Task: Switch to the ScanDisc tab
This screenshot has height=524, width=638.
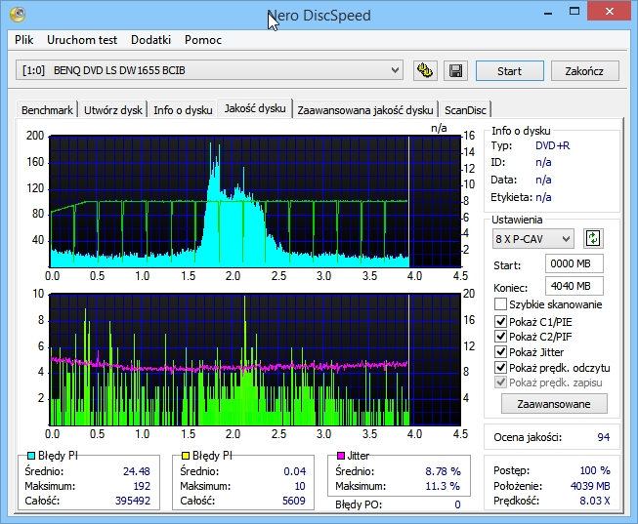Action: click(x=465, y=110)
